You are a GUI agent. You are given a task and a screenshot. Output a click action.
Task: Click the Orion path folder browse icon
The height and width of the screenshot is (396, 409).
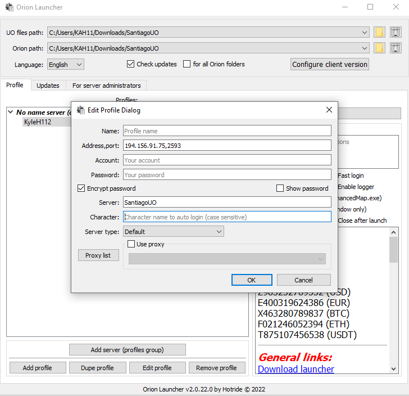380,48
